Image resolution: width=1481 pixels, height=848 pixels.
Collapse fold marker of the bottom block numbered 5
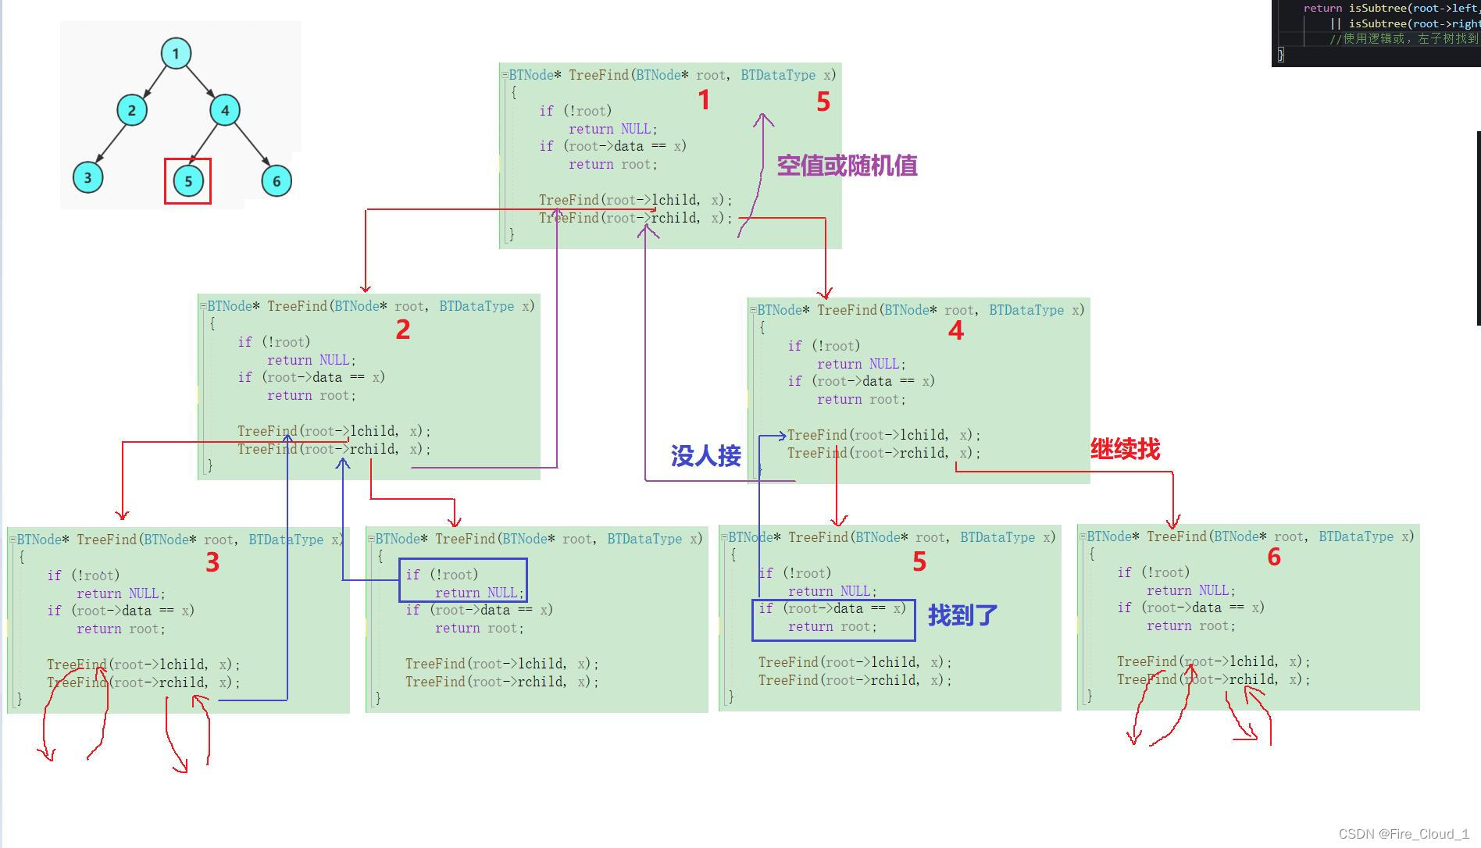point(724,537)
